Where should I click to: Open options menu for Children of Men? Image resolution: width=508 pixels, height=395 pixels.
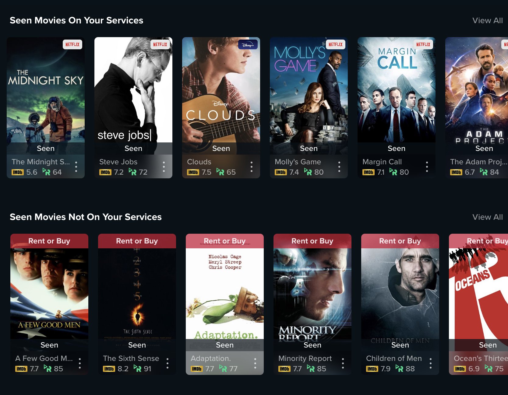coord(431,363)
